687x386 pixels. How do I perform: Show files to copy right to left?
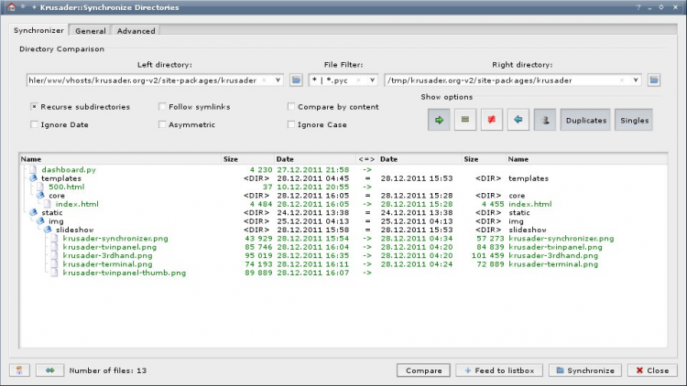(518, 120)
